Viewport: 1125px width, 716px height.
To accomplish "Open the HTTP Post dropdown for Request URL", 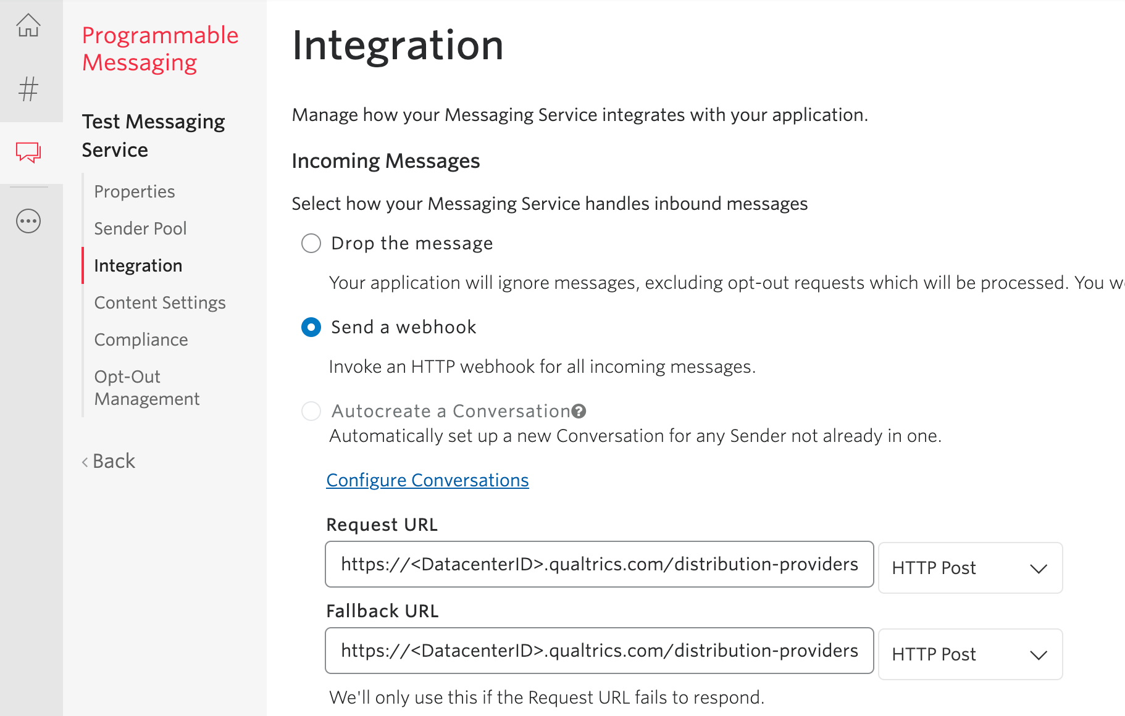I will pos(969,568).
